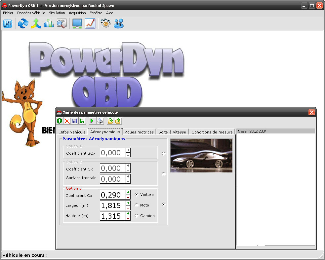The image size is (325, 260).
Task: Click the Option 2 Coefficient Cx field
Action: tap(113, 168)
